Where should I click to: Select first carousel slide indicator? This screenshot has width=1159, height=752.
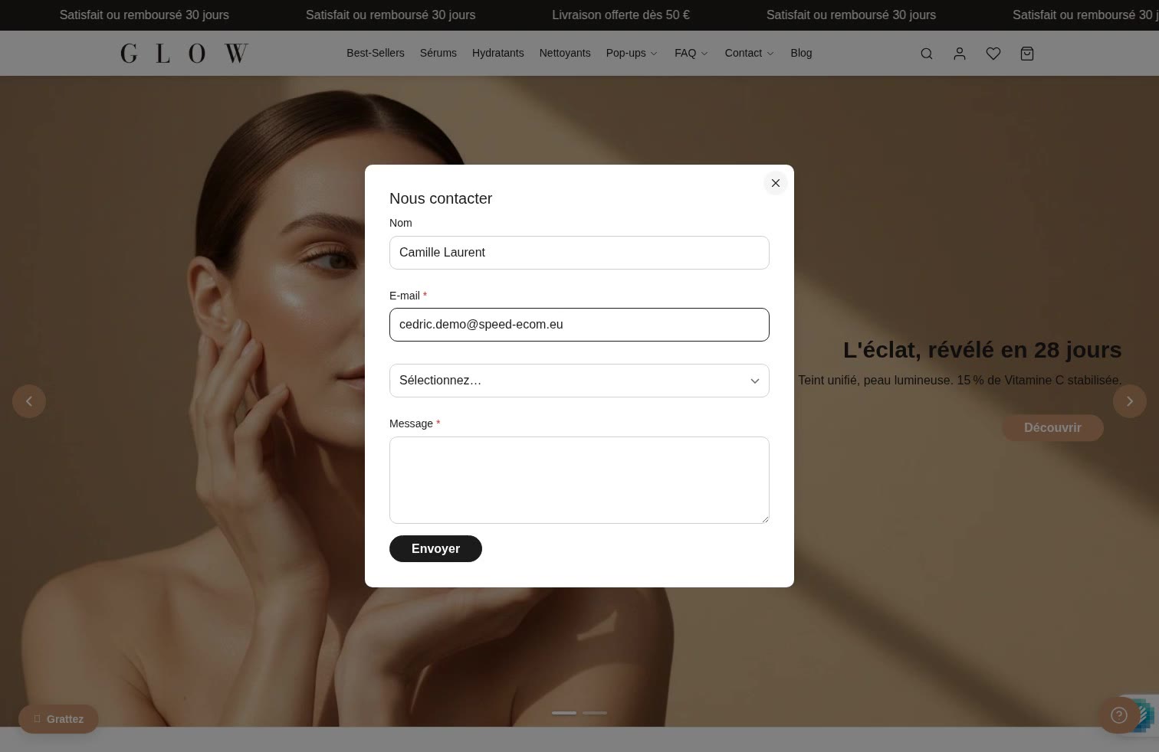(564, 713)
